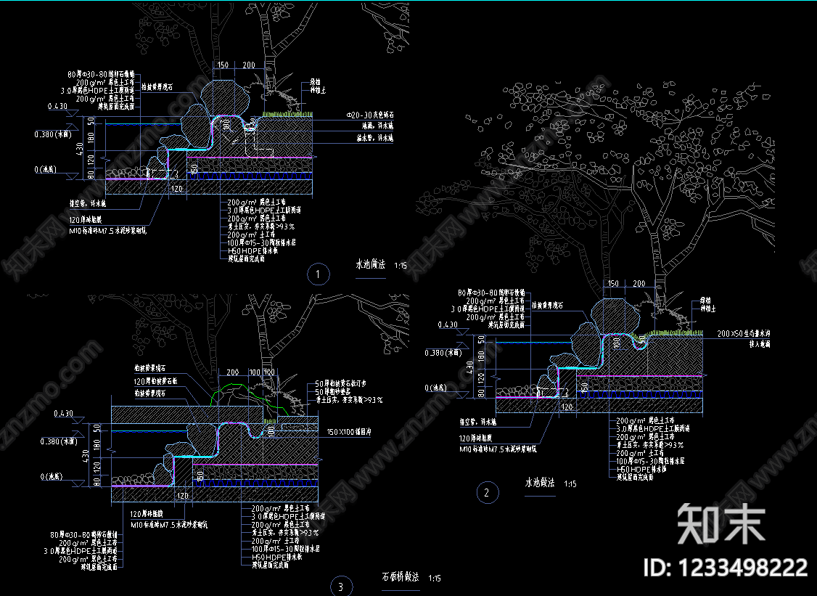Click the circled number 1 detail marker
The height and width of the screenshot is (596, 817).
(x=319, y=274)
